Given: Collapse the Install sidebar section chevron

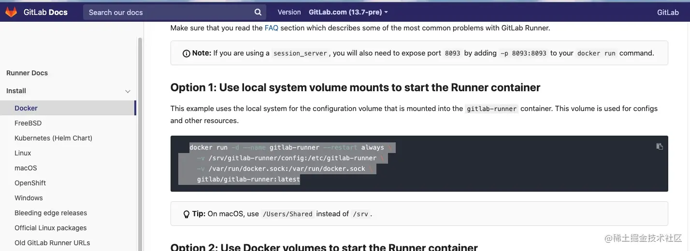Looking at the screenshot, I should [x=128, y=91].
